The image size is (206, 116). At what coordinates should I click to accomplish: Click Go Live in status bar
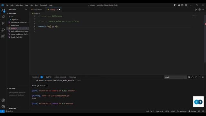click(192, 111)
